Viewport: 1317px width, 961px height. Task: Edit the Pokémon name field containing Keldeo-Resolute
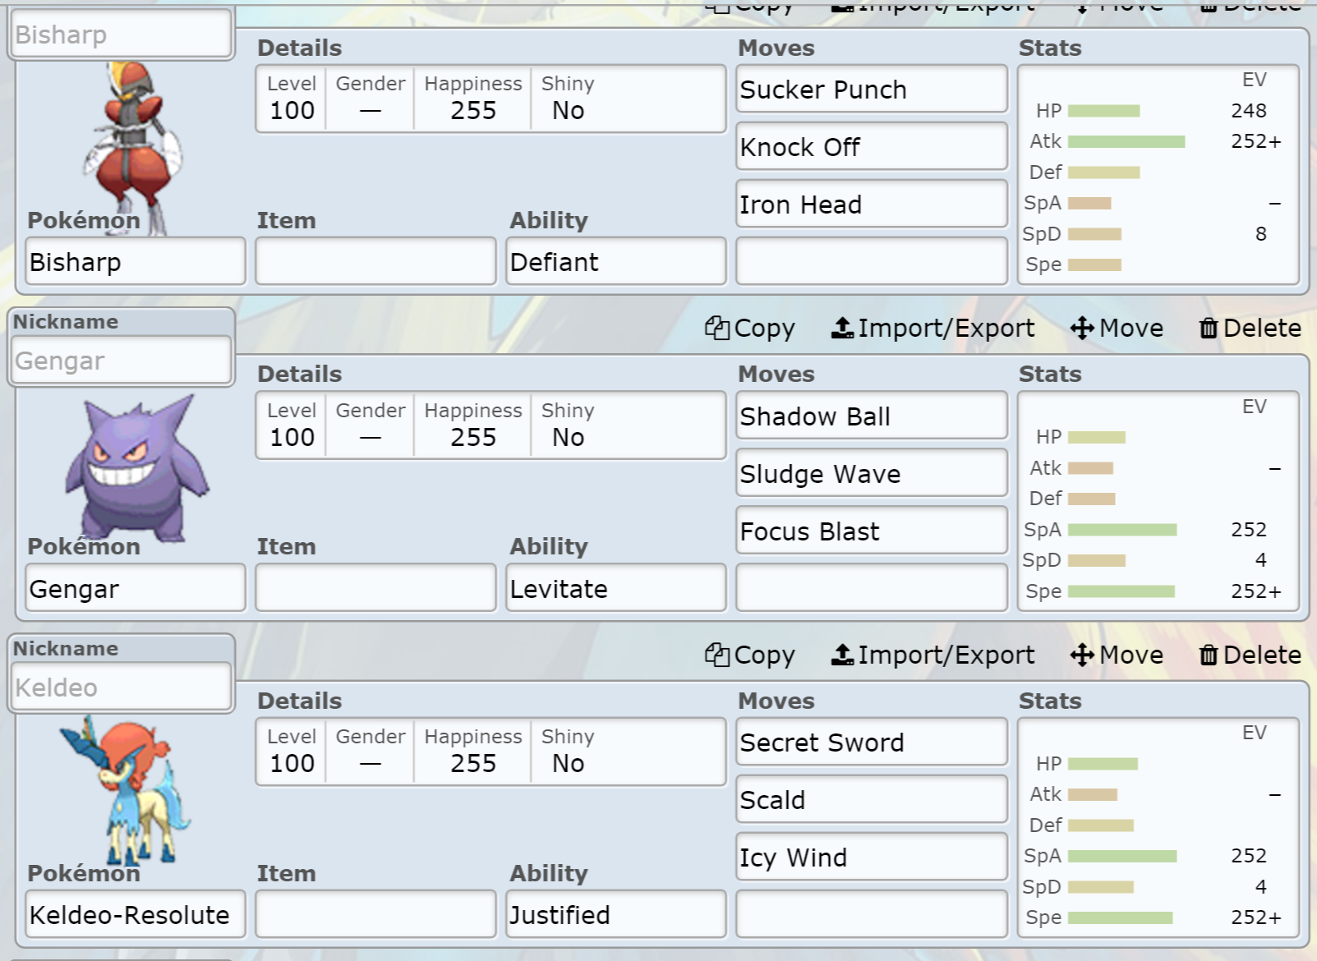tap(136, 914)
